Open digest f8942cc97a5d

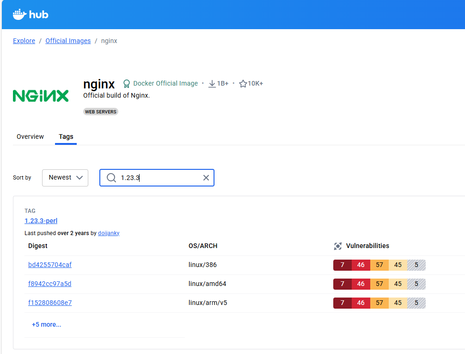(x=50, y=284)
